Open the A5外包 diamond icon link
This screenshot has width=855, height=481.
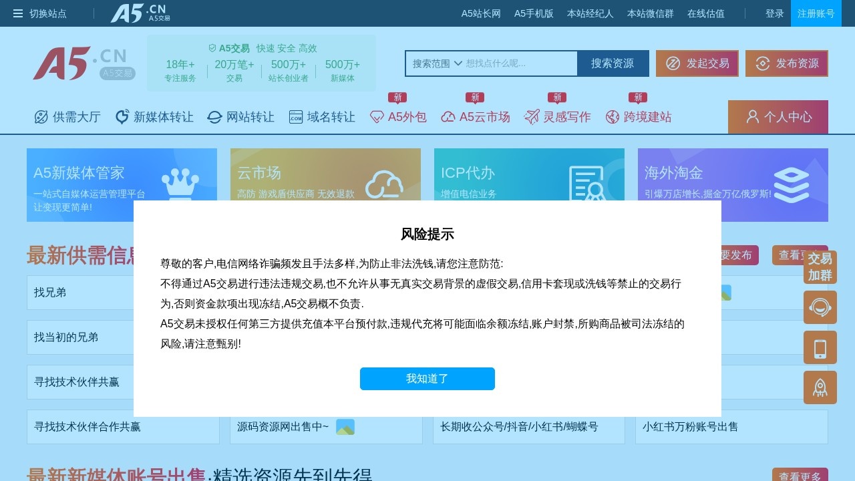point(377,117)
